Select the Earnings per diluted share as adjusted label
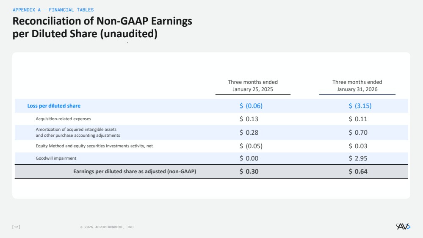 134,172
